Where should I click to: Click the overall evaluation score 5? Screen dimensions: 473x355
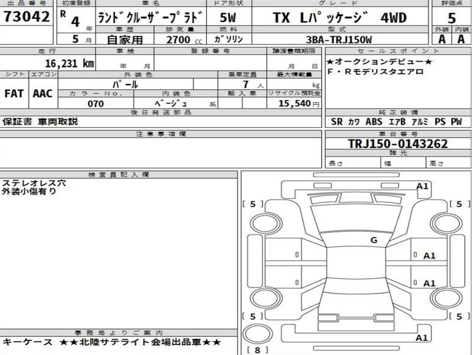click(x=451, y=18)
